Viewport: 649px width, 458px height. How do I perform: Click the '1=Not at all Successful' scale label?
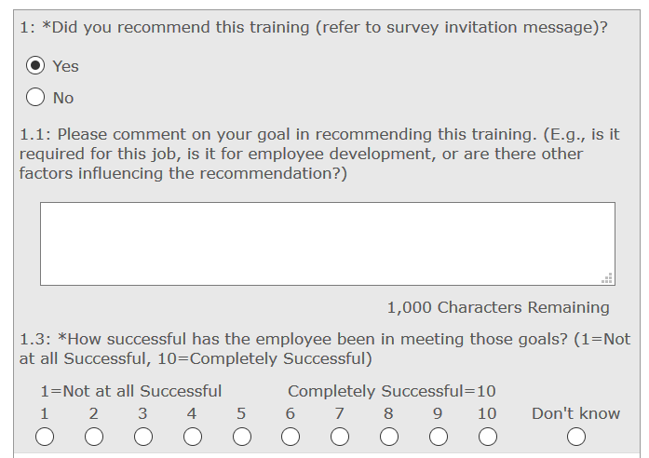tap(130, 391)
